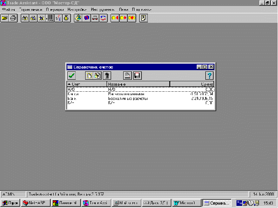Click the trash can delete icon
Image resolution: width=278 pixels, height=208 pixels.
pos(107,76)
